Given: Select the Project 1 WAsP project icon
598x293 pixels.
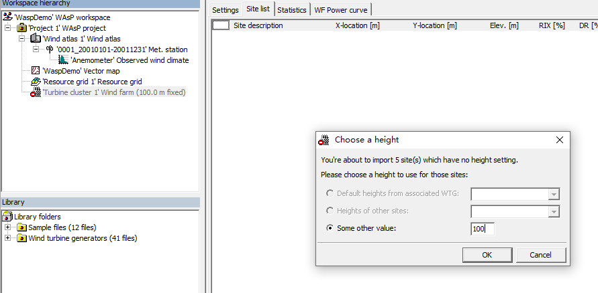Looking at the screenshot, I should (x=21, y=28).
